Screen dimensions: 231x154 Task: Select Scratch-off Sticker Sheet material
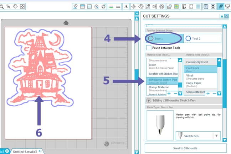pos(162,74)
